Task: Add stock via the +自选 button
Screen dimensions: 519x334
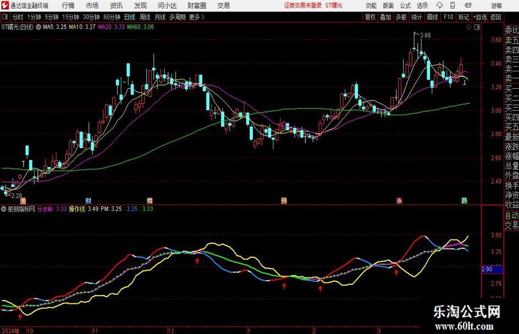Action: coord(480,17)
